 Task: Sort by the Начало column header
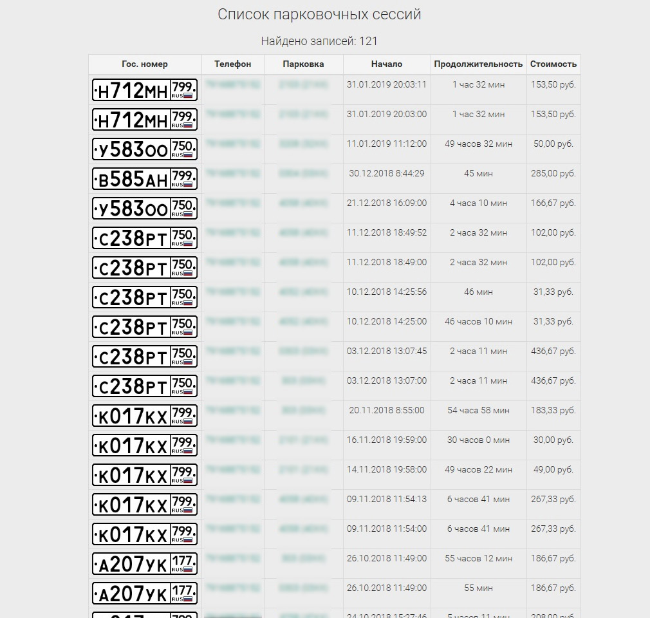click(387, 64)
